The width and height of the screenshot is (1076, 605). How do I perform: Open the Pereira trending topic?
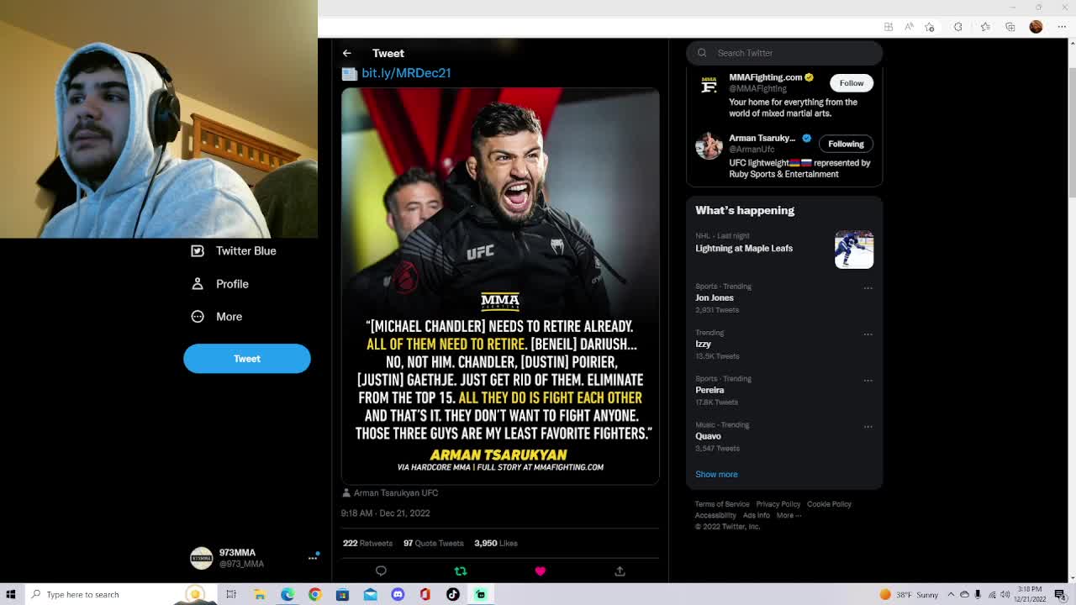coord(709,390)
